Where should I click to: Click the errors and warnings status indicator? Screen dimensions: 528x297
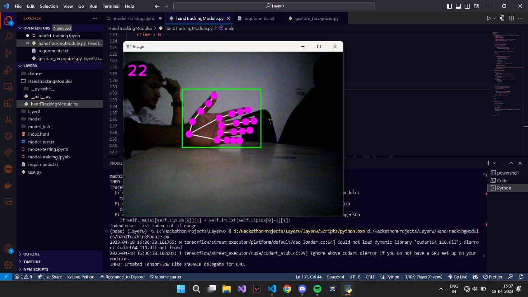coord(24,277)
